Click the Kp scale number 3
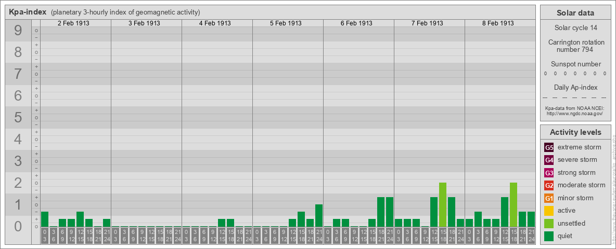The image size is (616, 249). pos(18,161)
